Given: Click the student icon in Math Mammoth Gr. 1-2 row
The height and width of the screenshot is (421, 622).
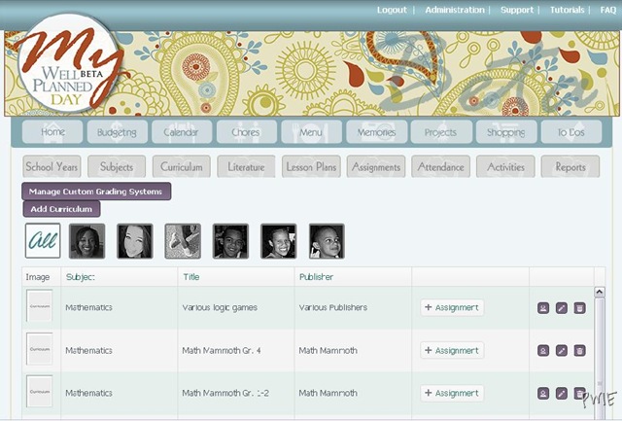Looking at the screenshot, I should coord(543,393).
